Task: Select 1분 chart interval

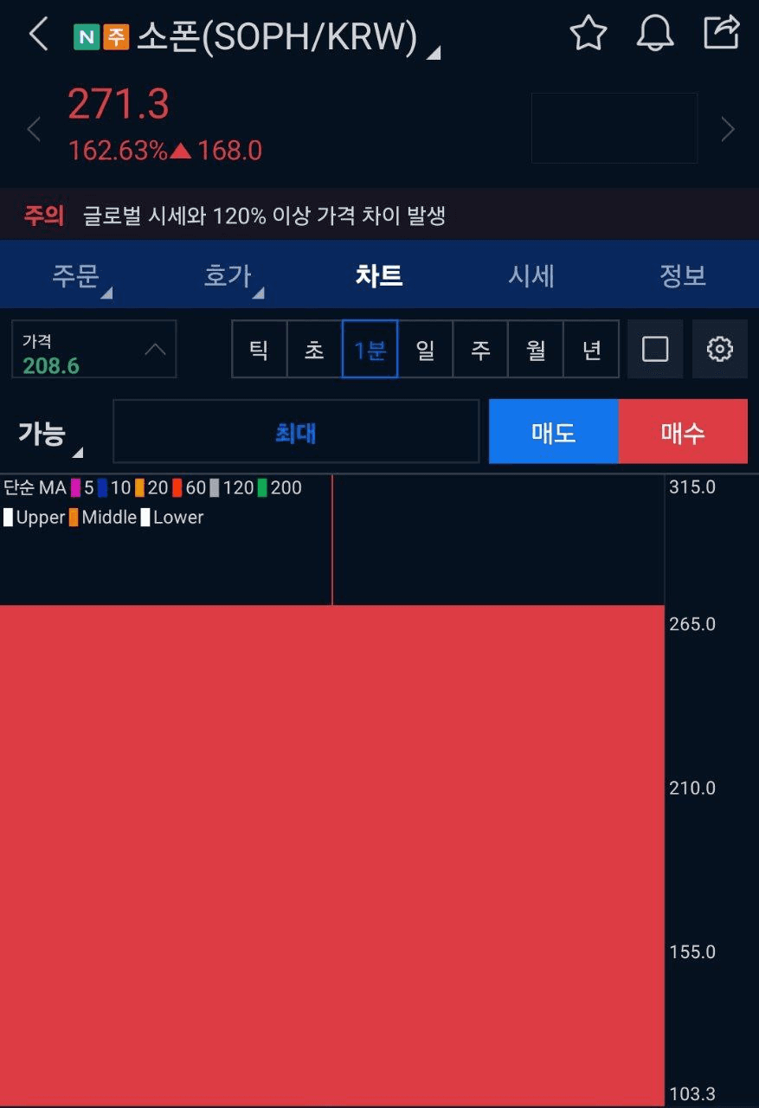Action: [370, 349]
